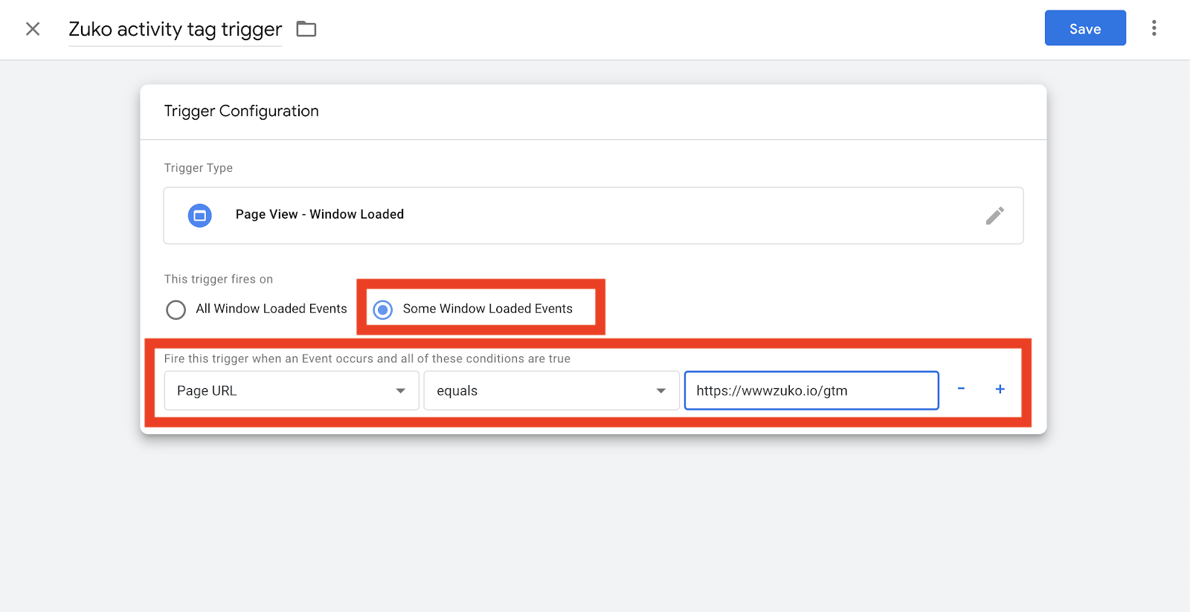
Task: Click the Trigger Configuration heading
Action: click(x=241, y=111)
